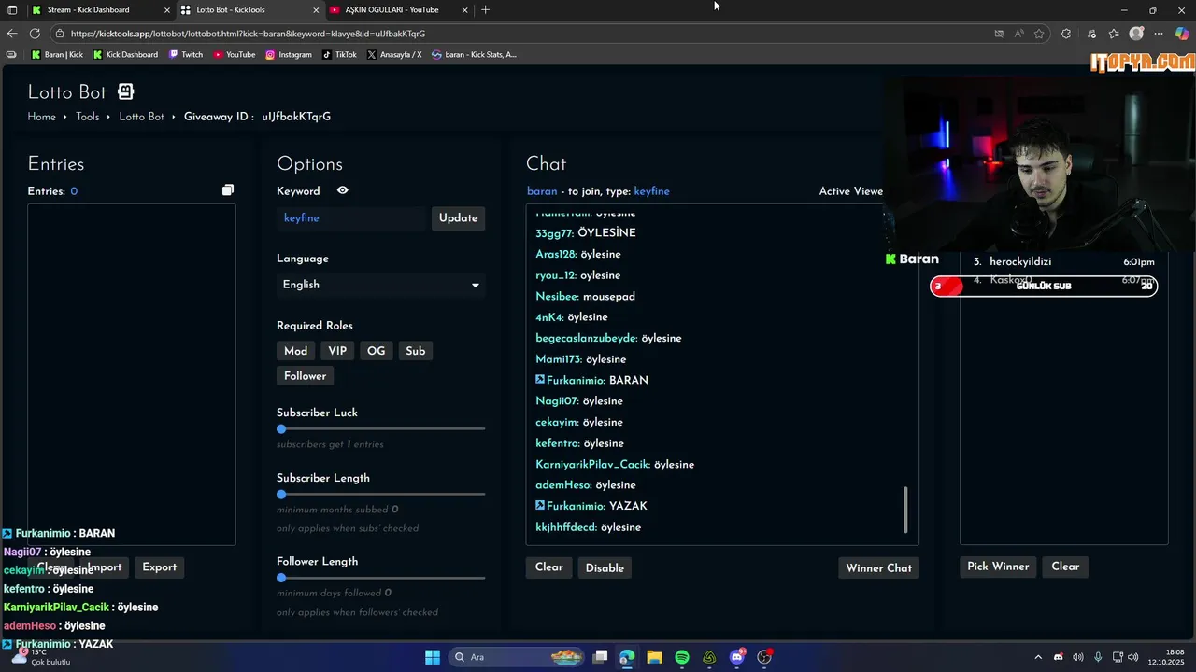Open File Explorer from the taskbar
The height and width of the screenshot is (672, 1196).
click(x=654, y=657)
